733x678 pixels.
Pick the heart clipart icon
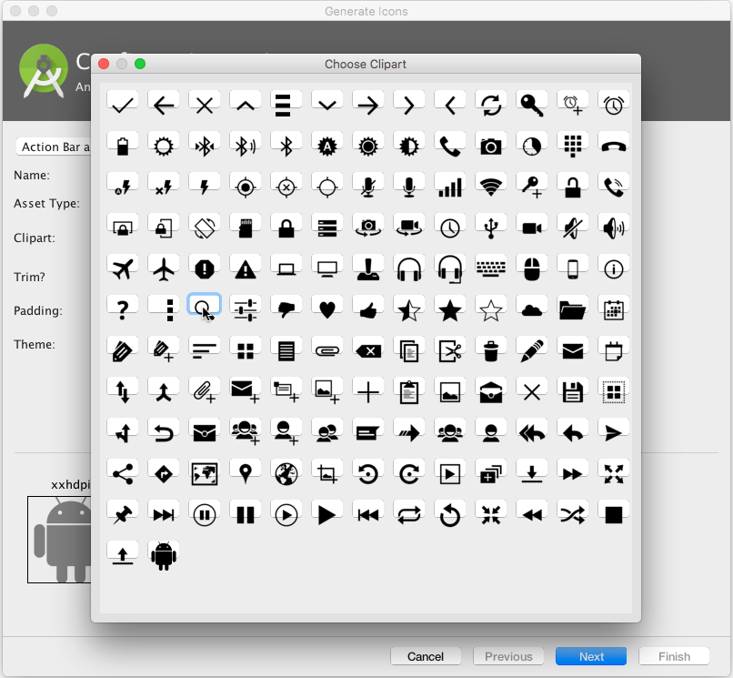click(x=326, y=309)
